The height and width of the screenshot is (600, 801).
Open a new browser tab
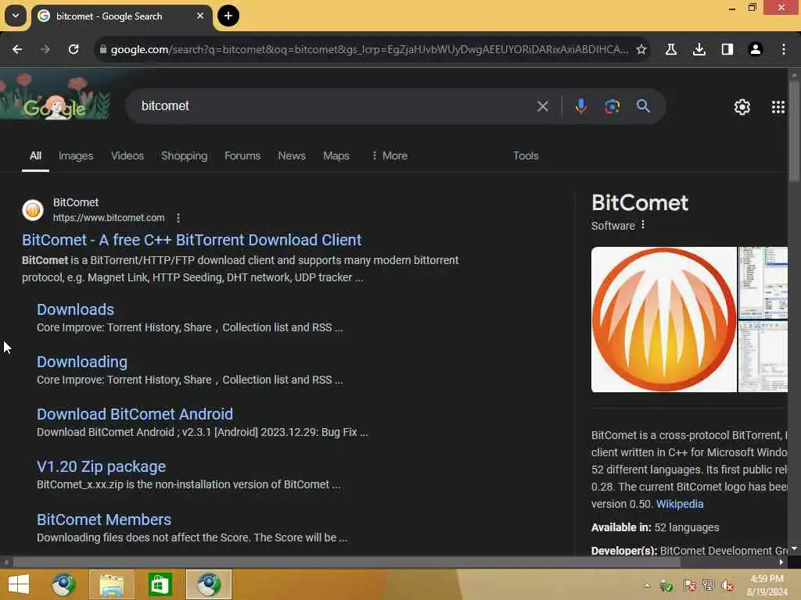click(x=228, y=16)
